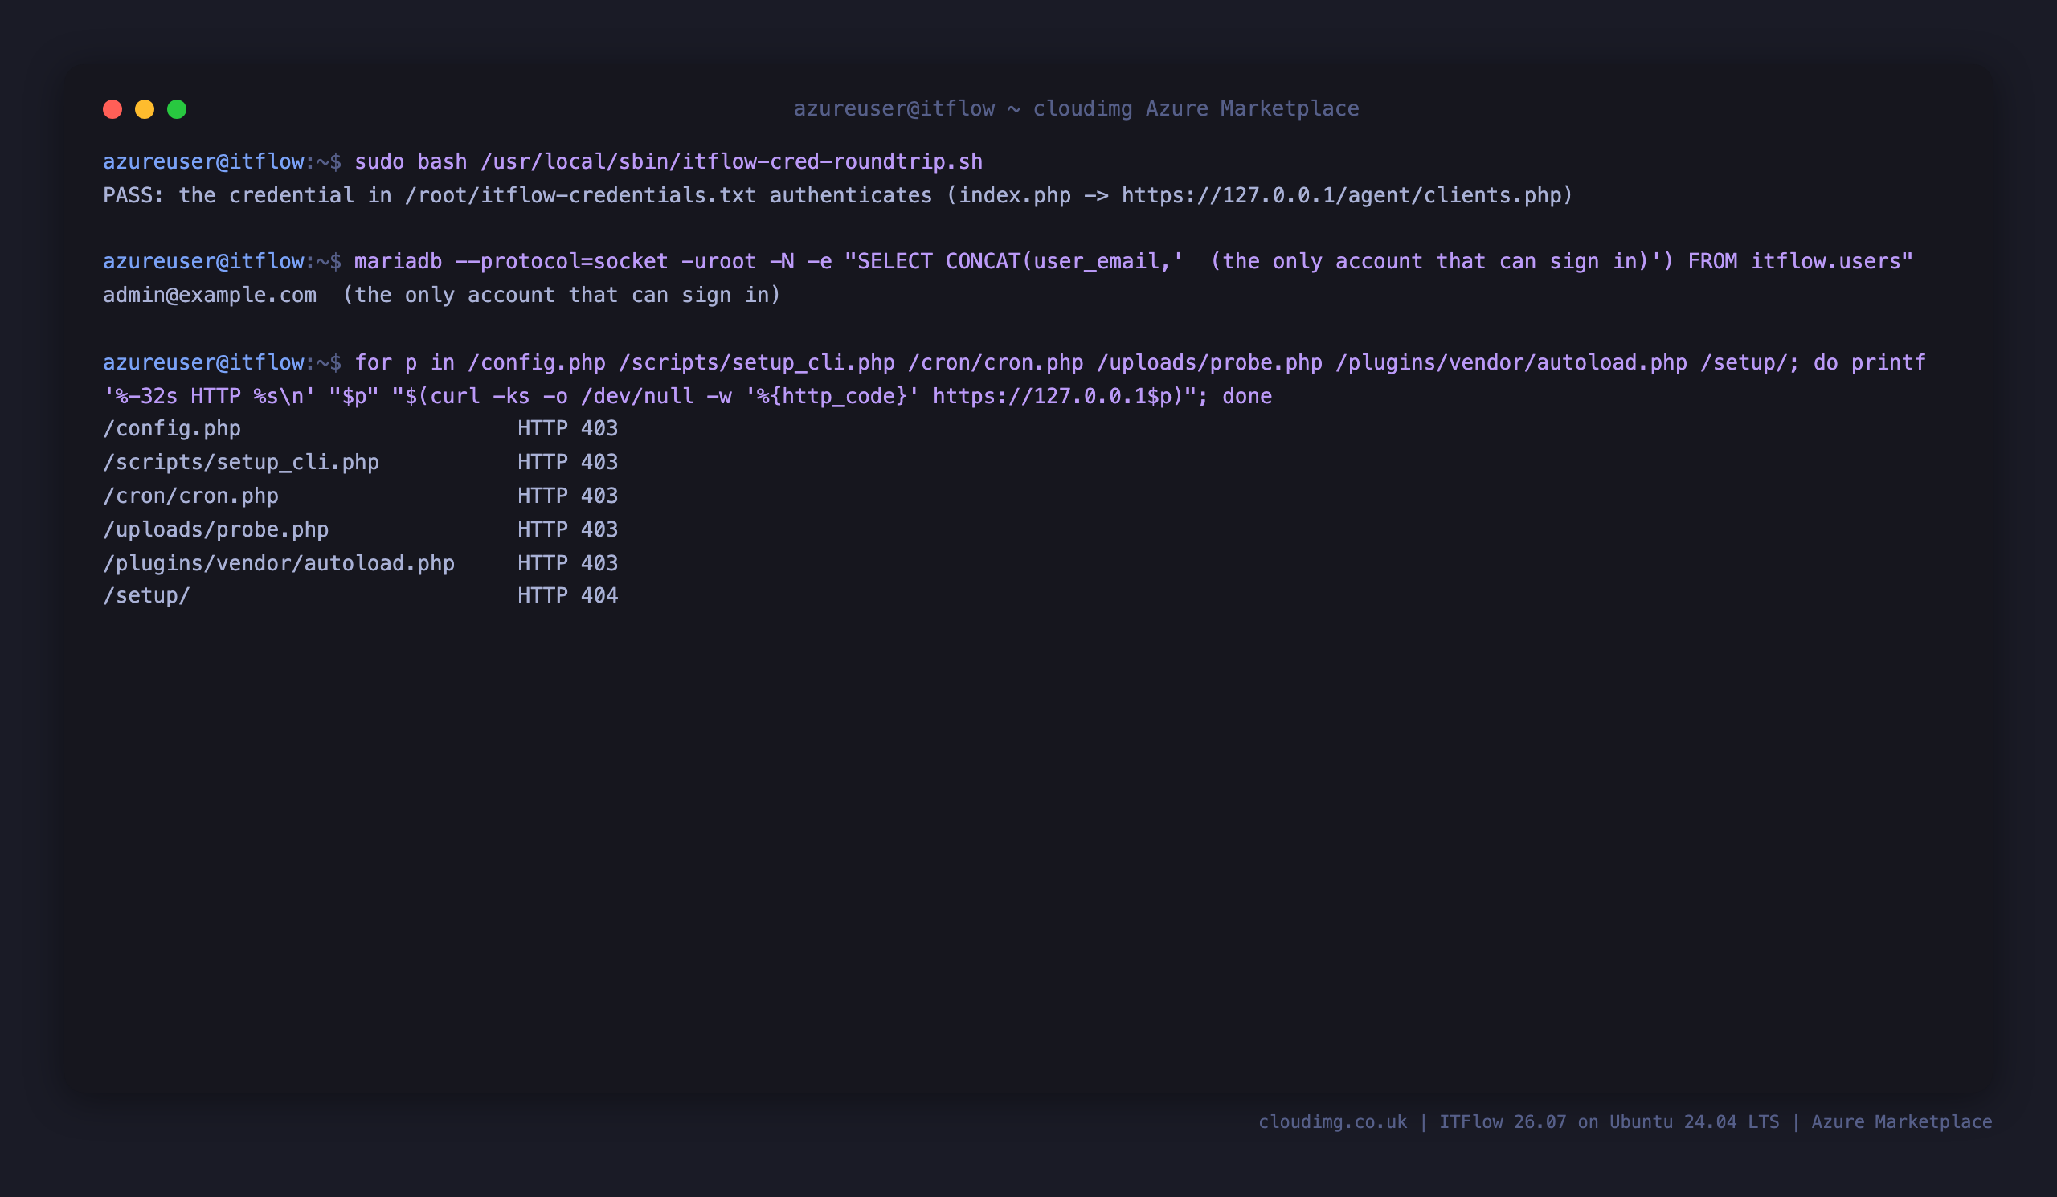2057x1197 pixels.
Task: Click 'HTTP 403' beside /config.php
Action: (x=567, y=428)
